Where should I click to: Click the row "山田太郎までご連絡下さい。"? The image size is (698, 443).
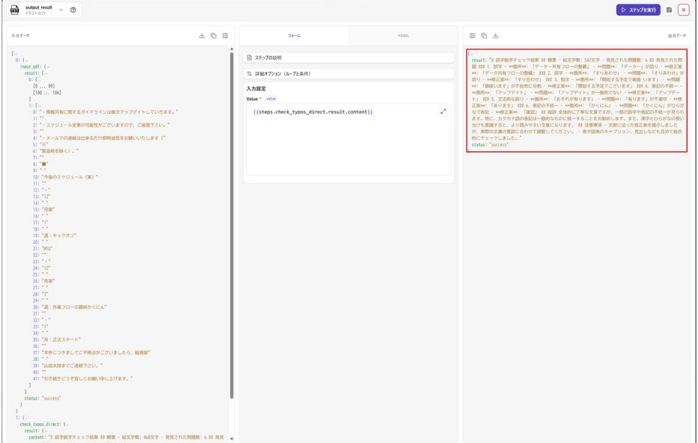pos(68,365)
